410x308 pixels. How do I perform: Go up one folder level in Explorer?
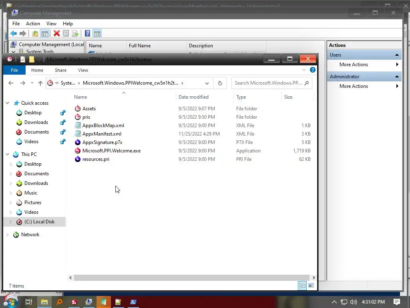[40, 83]
